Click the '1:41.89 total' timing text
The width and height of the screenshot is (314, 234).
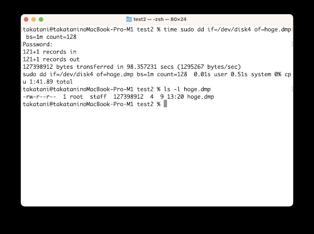51,82
